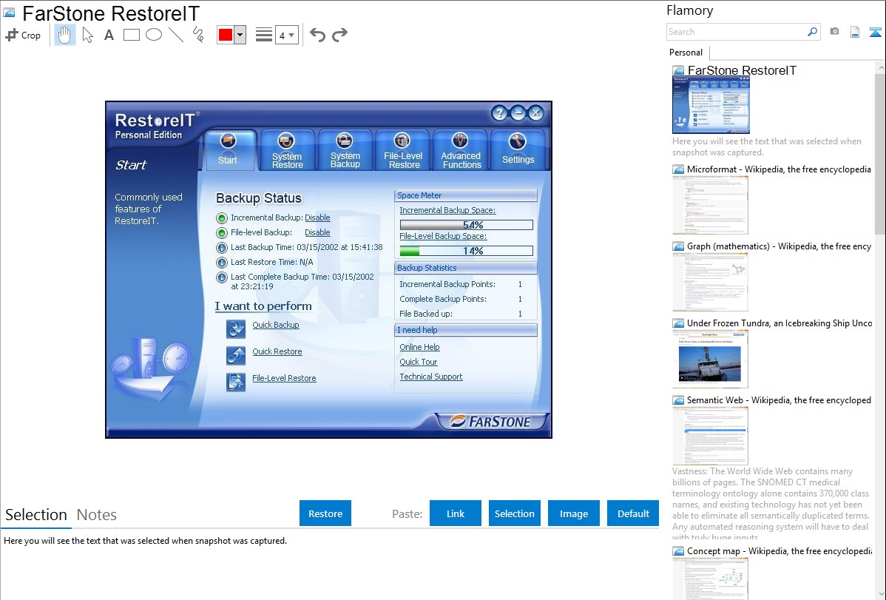Click the File-level Backup green status icon

tap(222, 233)
